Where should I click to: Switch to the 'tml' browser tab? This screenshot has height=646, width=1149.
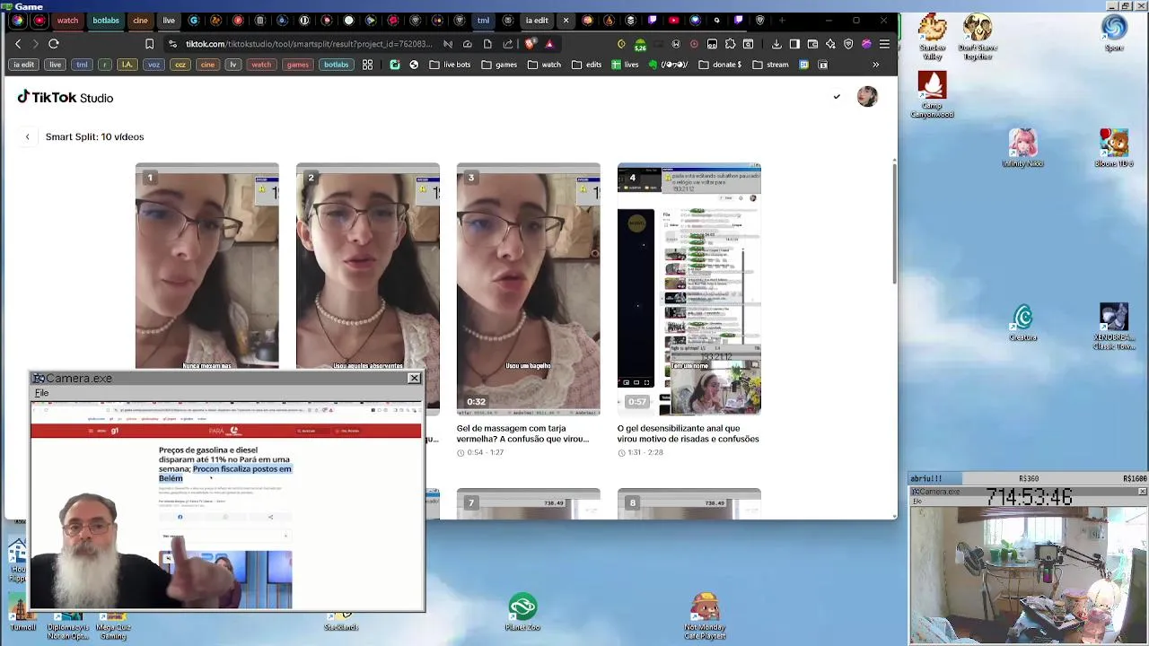tap(484, 20)
